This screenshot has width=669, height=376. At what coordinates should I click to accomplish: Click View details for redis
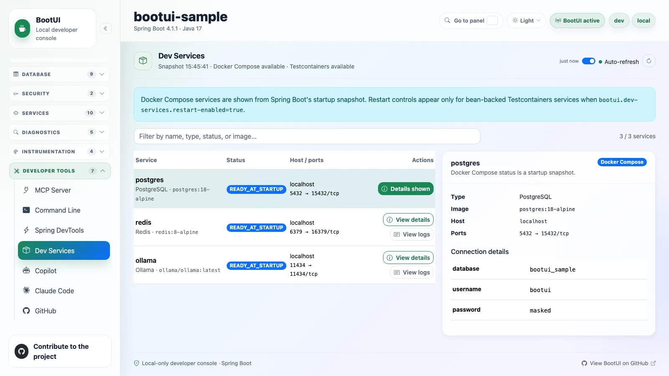[x=408, y=220]
